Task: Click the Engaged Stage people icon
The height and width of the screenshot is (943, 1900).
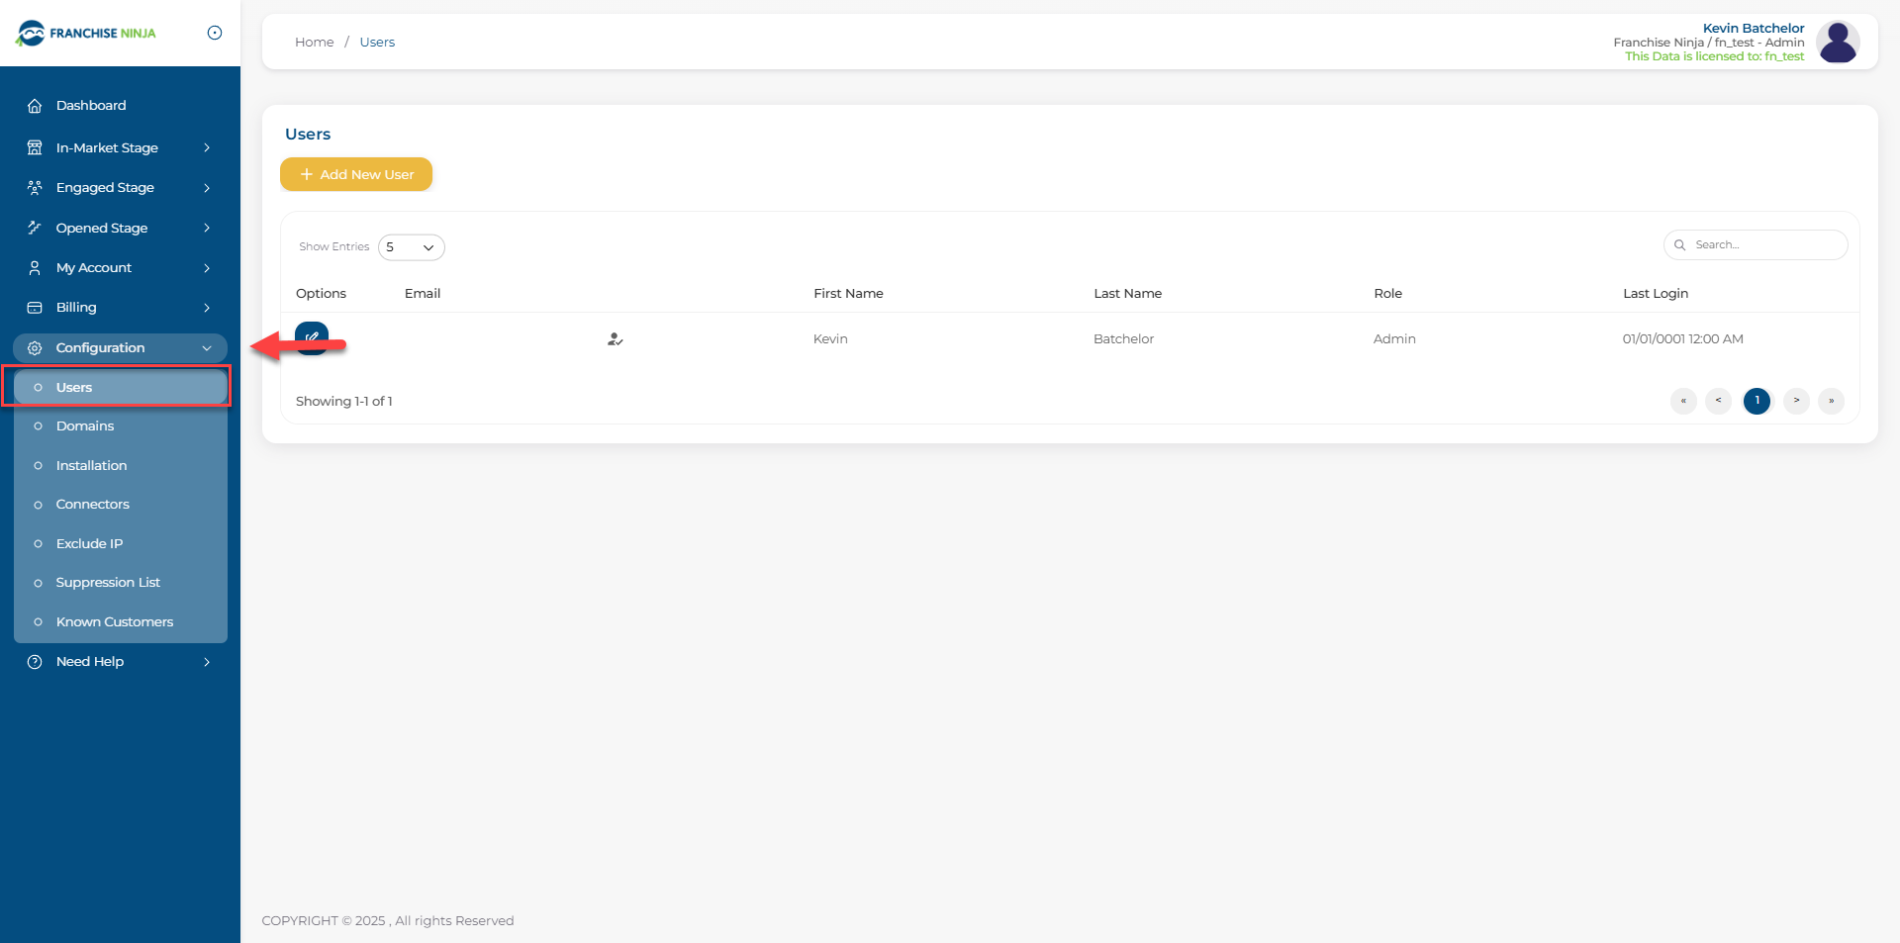Action: point(35,187)
